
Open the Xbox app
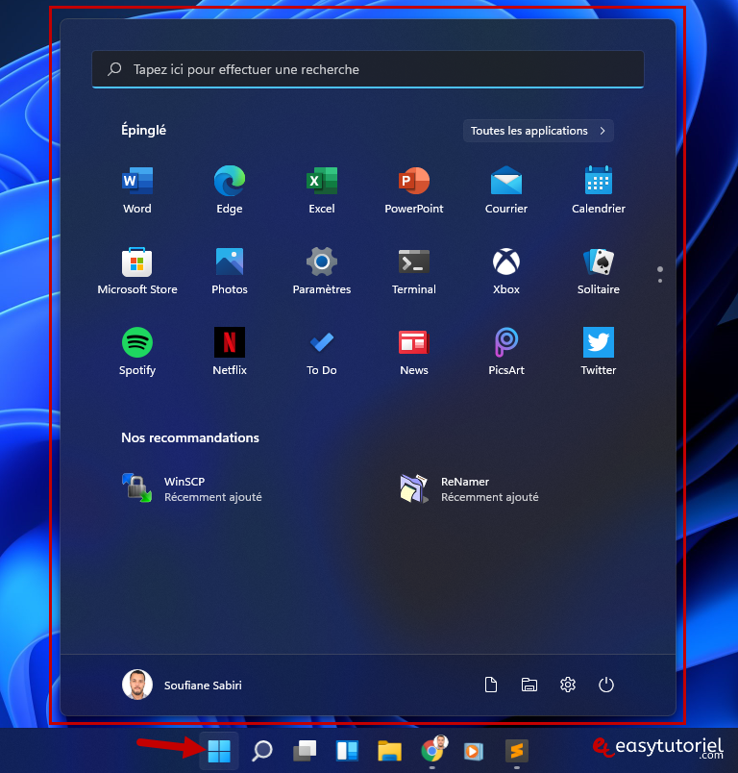[506, 271]
